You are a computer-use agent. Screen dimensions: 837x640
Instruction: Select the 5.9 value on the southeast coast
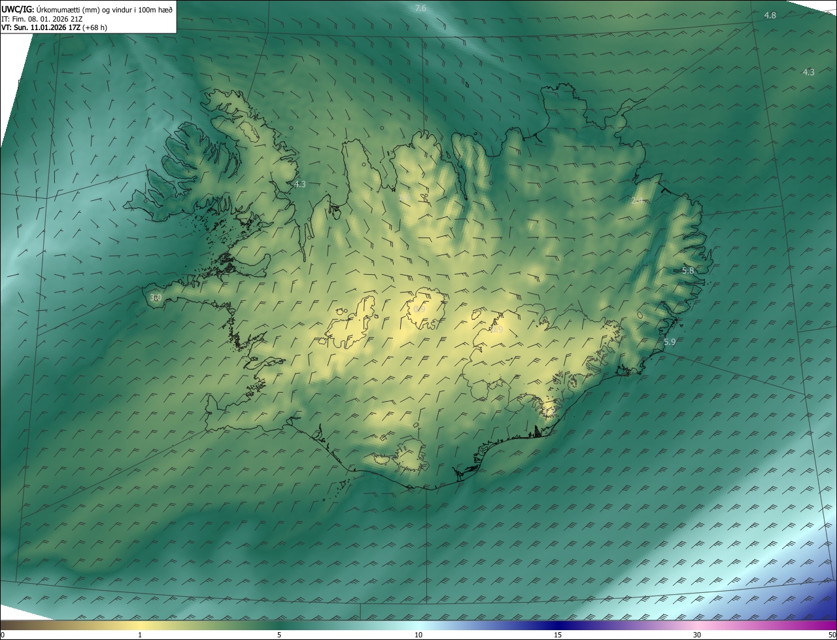[670, 342]
